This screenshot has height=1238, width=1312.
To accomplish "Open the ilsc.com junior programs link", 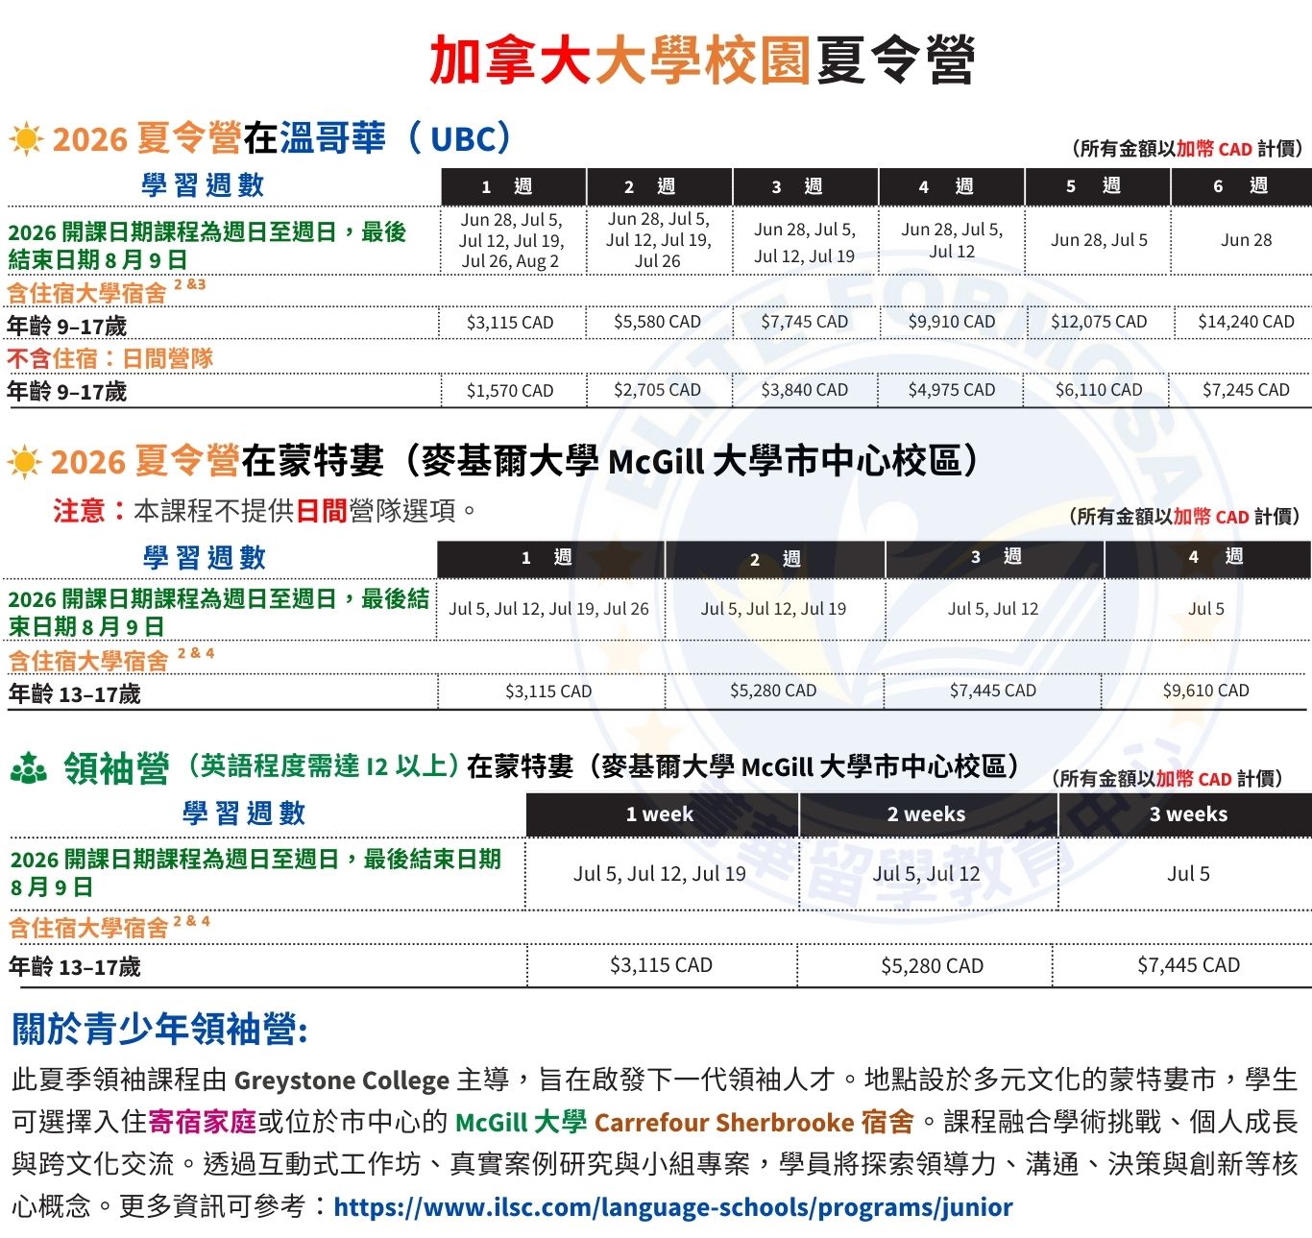I will click(672, 1206).
